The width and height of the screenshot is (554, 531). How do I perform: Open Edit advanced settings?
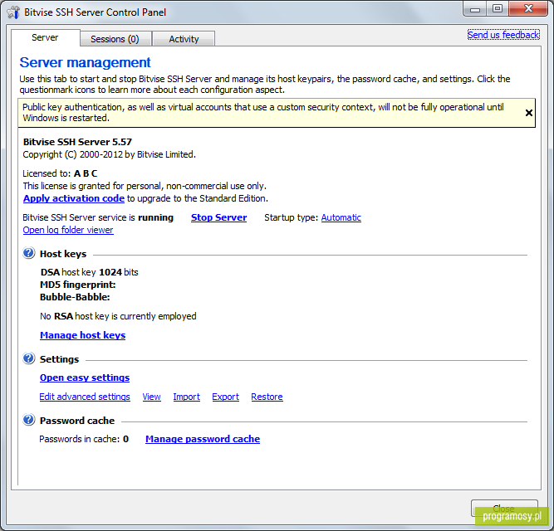pyautogui.click(x=85, y=397)
